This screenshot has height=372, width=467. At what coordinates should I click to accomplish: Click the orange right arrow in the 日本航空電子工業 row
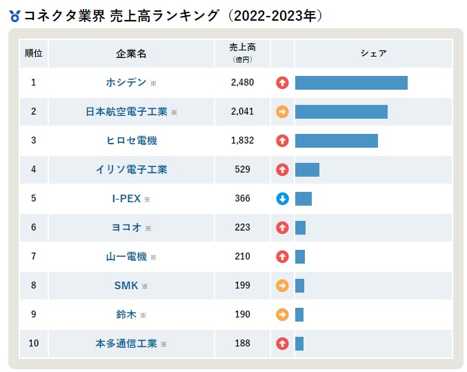[282, 112]
